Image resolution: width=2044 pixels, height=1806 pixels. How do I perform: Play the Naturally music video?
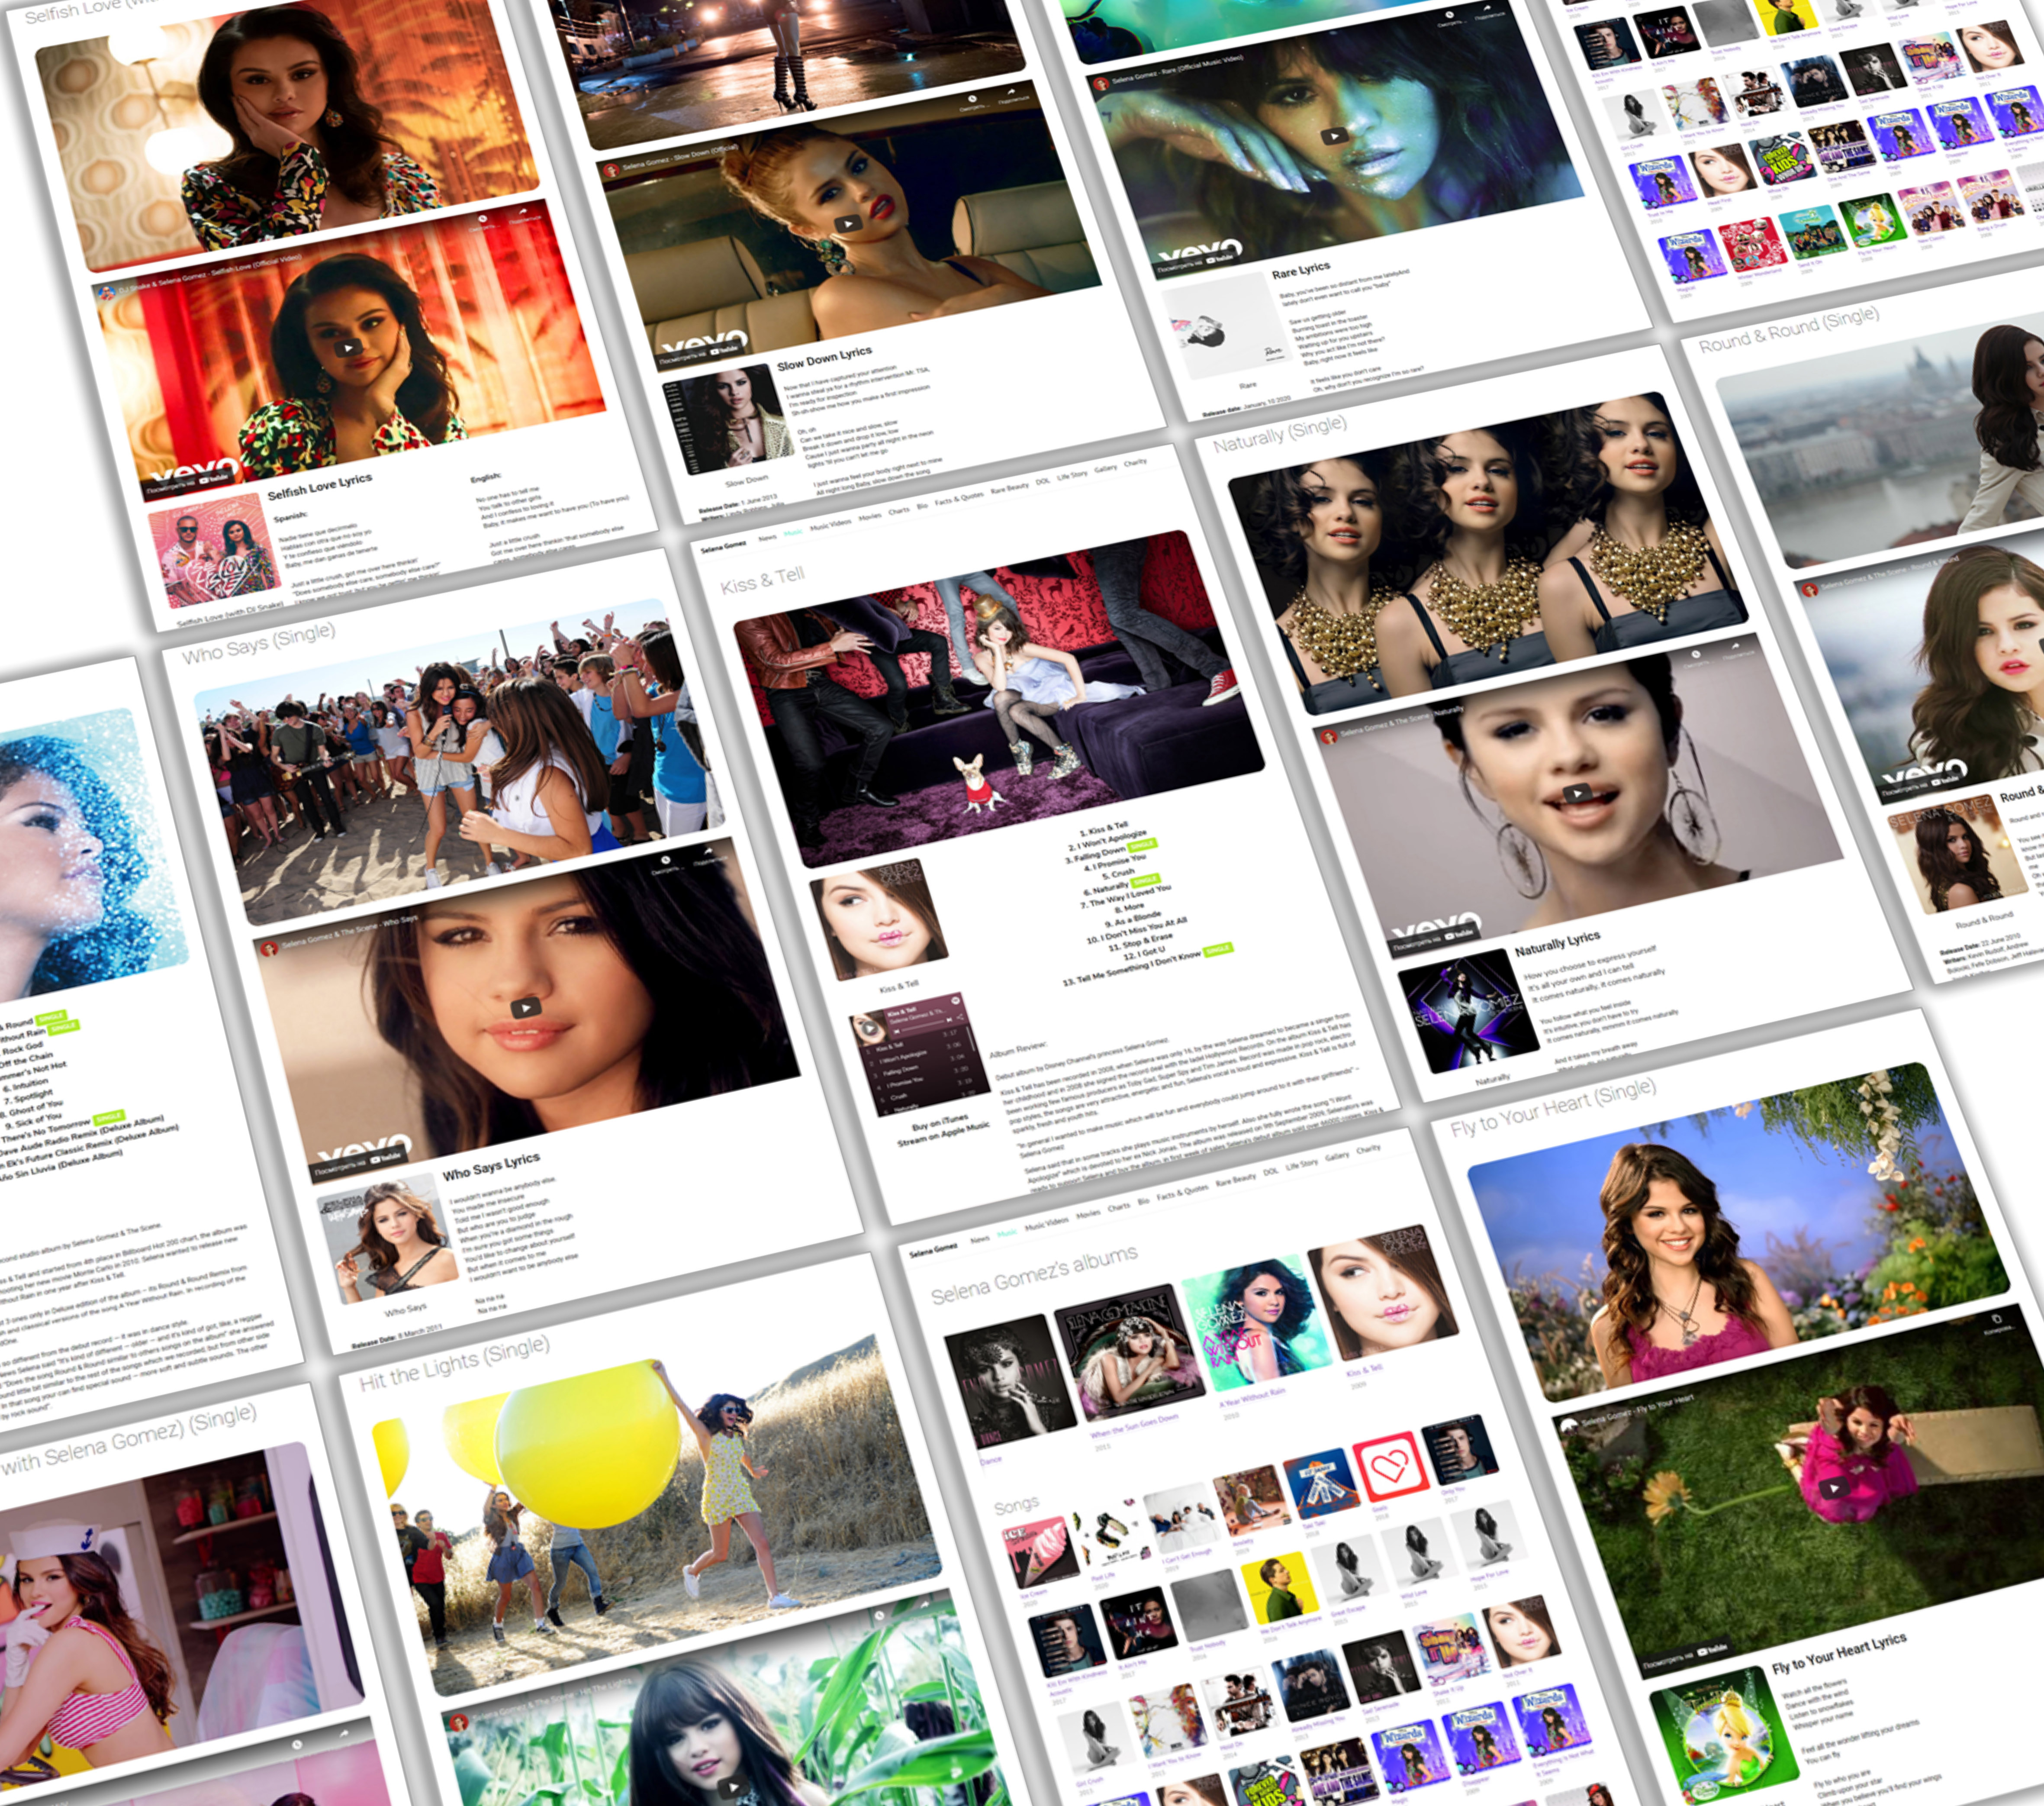coord(1577,794)
